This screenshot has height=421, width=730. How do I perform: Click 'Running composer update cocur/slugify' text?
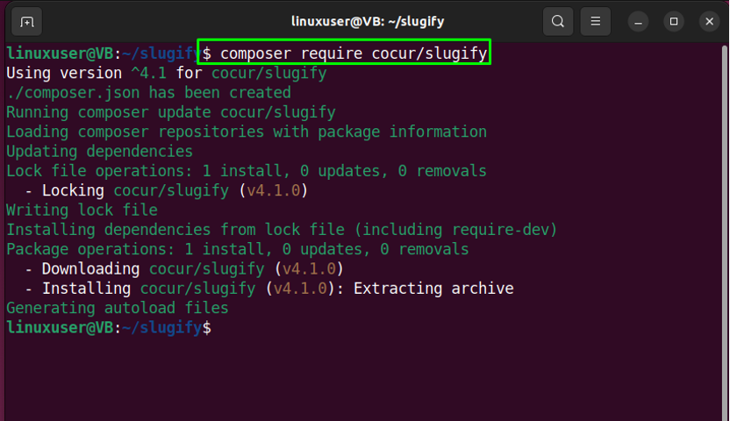170,112
